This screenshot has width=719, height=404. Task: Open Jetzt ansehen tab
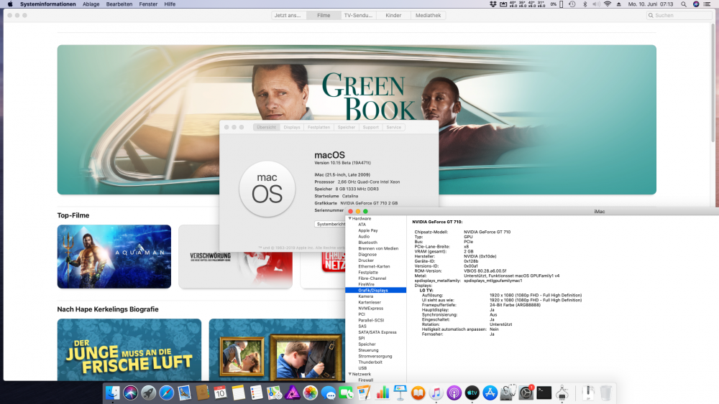(288, 15)
